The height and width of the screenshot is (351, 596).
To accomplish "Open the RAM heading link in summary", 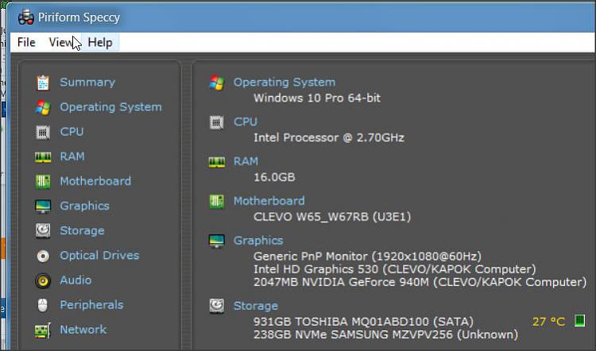I will click(246, 161).
